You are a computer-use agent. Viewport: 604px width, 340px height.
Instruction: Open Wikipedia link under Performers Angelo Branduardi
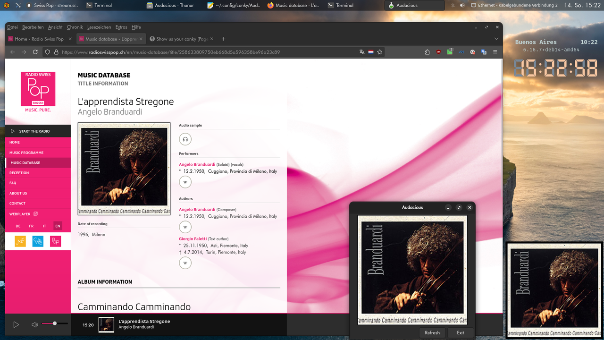(x=185, y=182)
